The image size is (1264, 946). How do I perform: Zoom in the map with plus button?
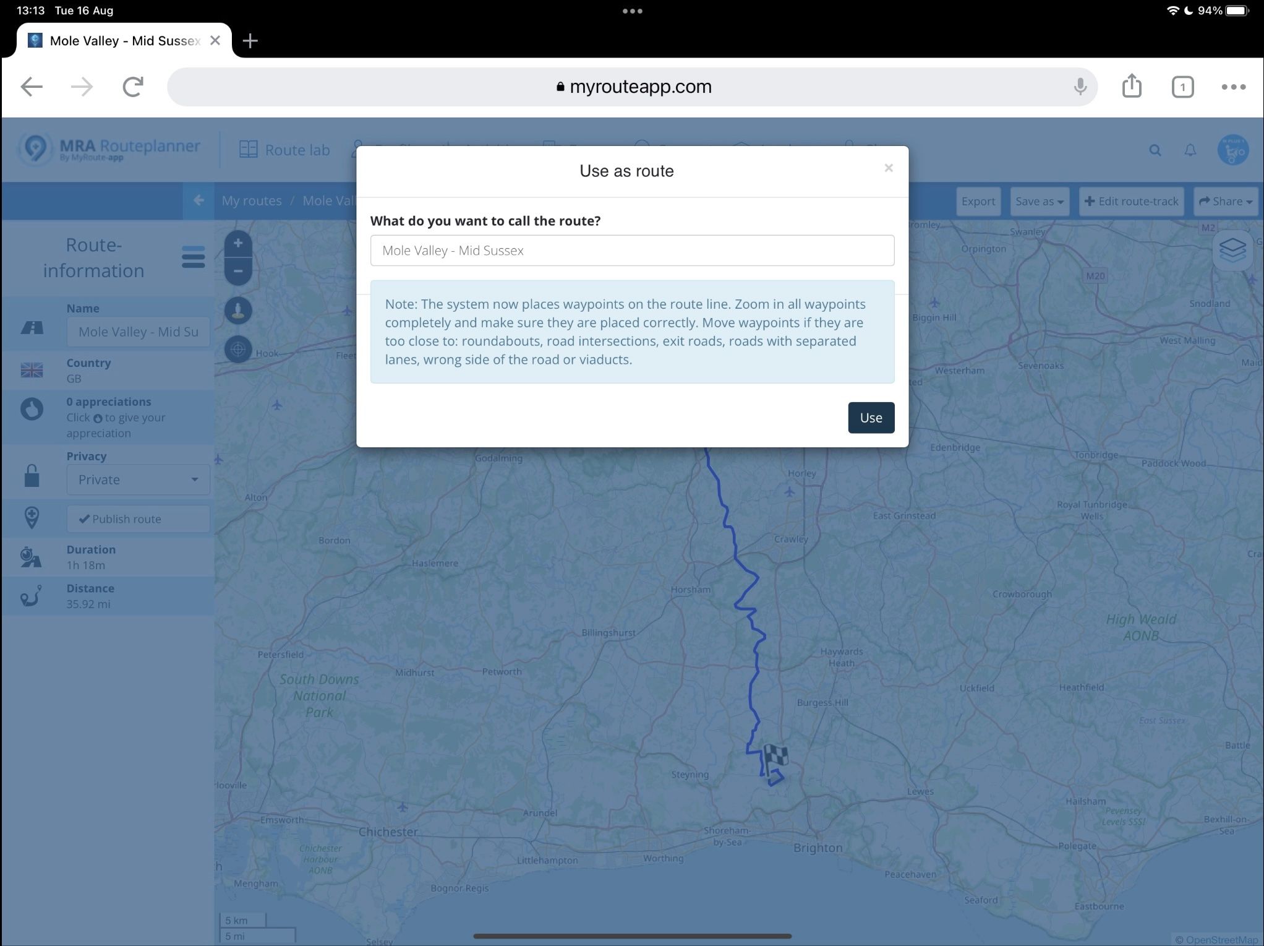pos(238,243)
